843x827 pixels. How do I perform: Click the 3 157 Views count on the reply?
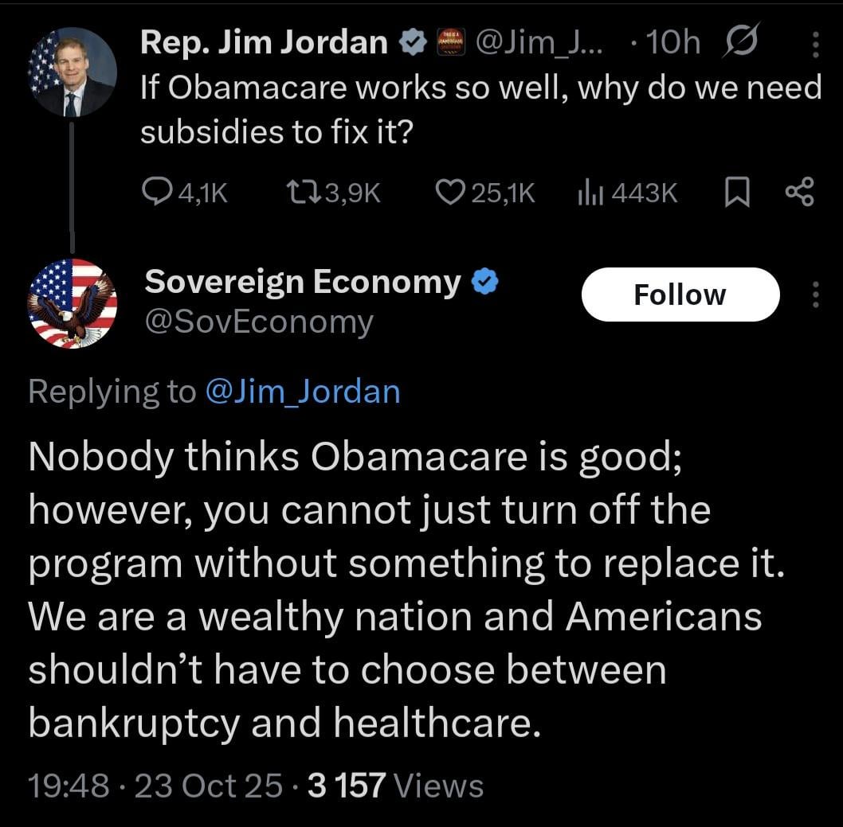coord(395,786)
